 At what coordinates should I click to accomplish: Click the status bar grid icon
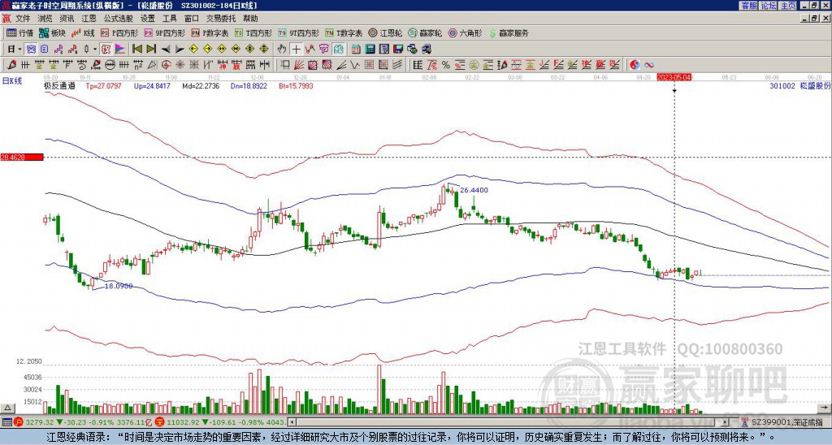6,422
